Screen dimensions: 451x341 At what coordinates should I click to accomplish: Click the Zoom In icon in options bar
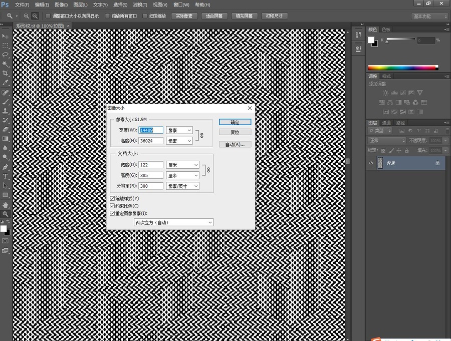[26, 16]
